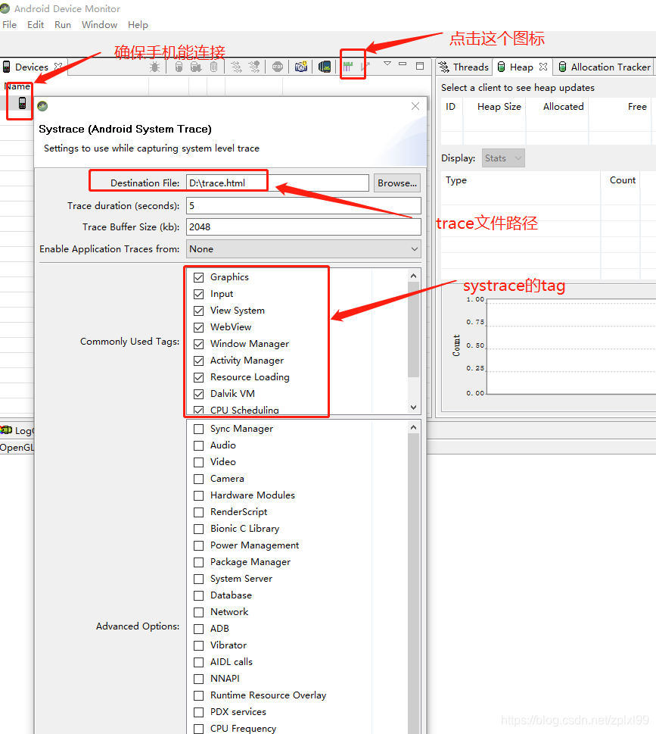Screen dimensions: 656x734
Task: Click Browse... for destination file
Action: click(x=397, y=183)
